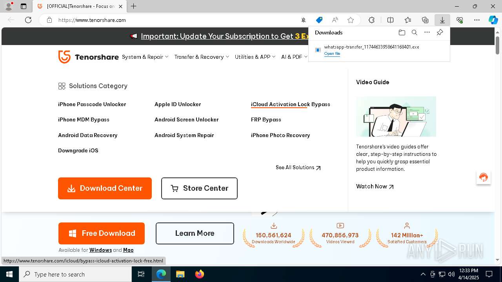Open the tab actions menu icon
This screenshot has height=282, width=502.
coord(24,6)
